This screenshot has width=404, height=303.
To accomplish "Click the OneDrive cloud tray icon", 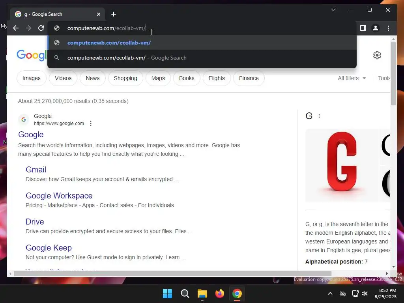I will pos(343,294).
